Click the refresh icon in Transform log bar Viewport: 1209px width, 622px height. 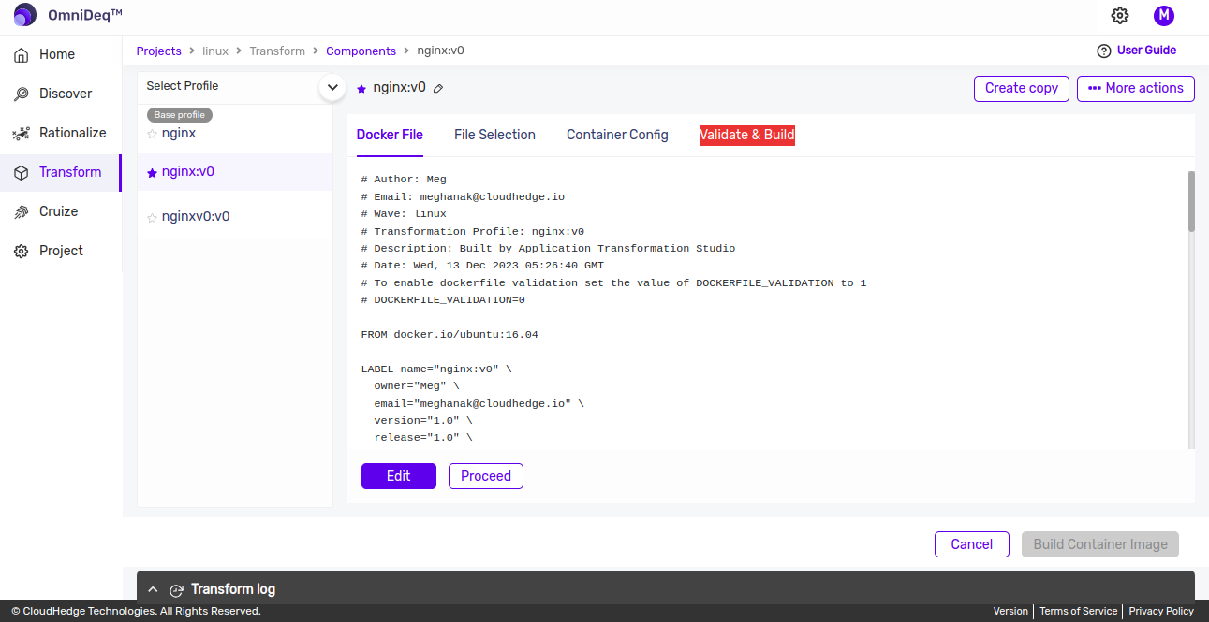point(176,590)
